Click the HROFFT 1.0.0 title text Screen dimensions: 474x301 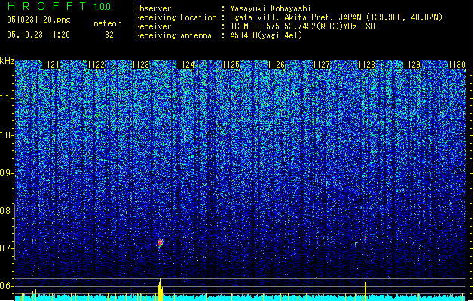coord(60,6)
